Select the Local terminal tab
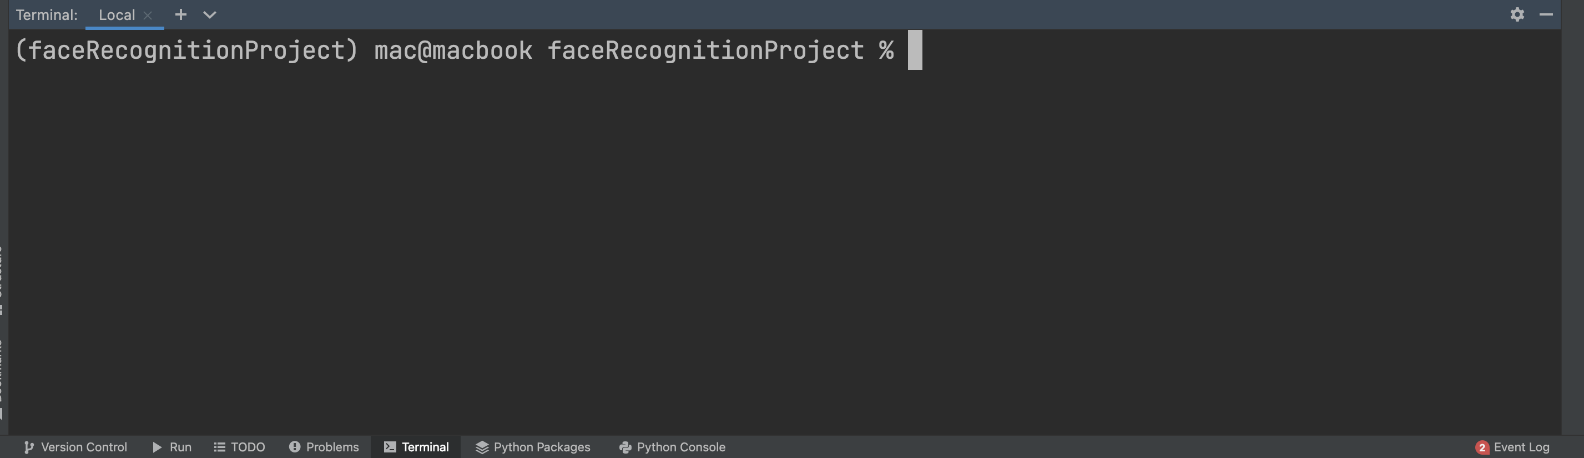 pos(117,15)
